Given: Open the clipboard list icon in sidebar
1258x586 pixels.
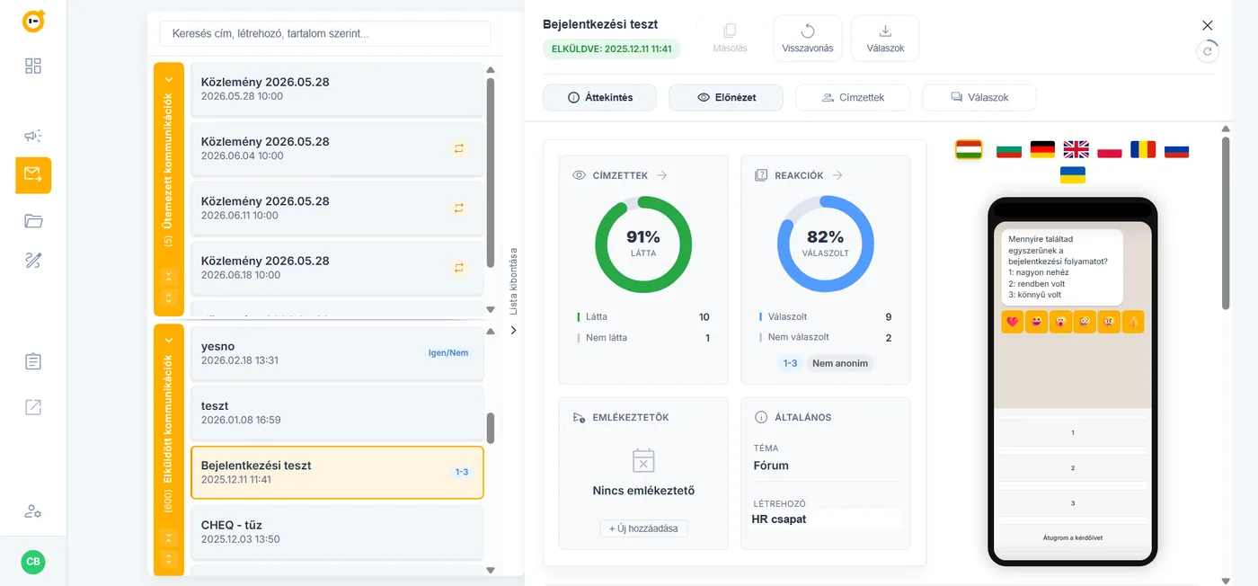Looking at the screenshot, I should point(33,361).
